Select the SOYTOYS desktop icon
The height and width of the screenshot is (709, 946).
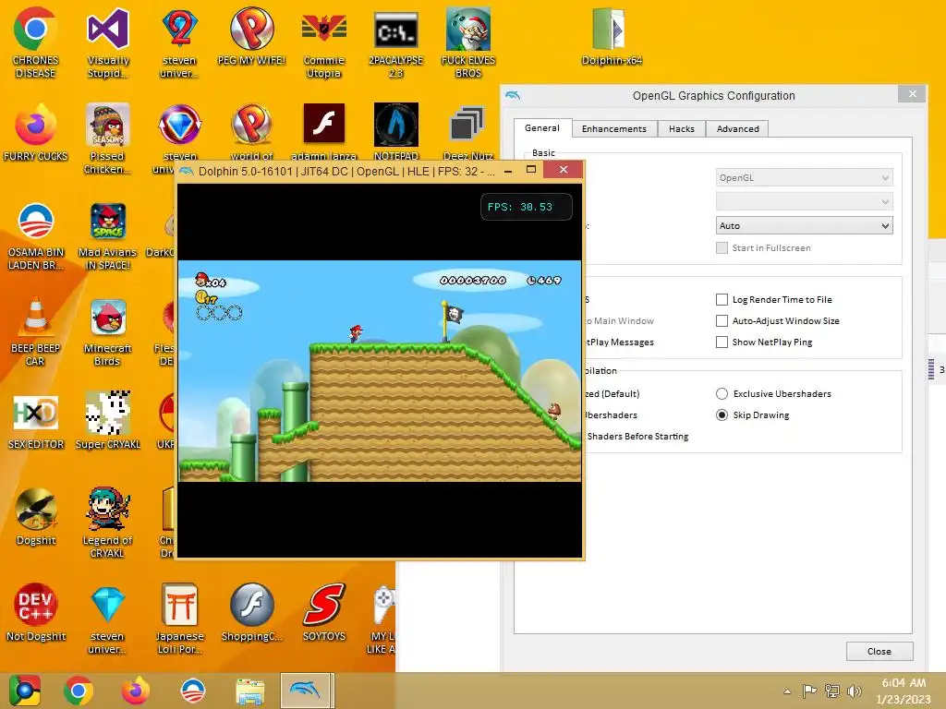click(324, 613)
